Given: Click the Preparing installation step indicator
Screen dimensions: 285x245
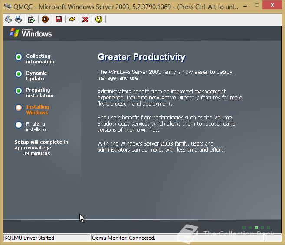Looking at the screenshot, I should pyautogui.click(x=19, y=91).
